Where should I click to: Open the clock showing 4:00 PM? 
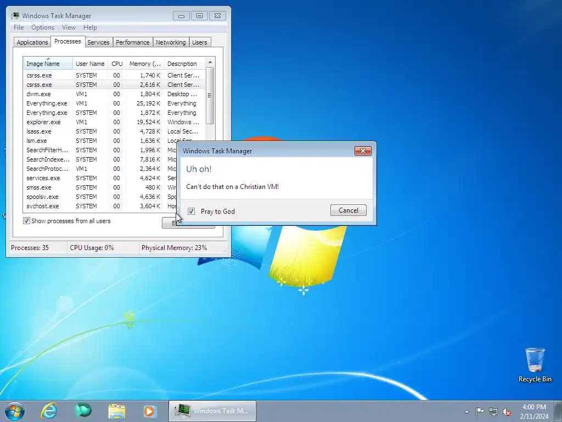coord(534,411)
